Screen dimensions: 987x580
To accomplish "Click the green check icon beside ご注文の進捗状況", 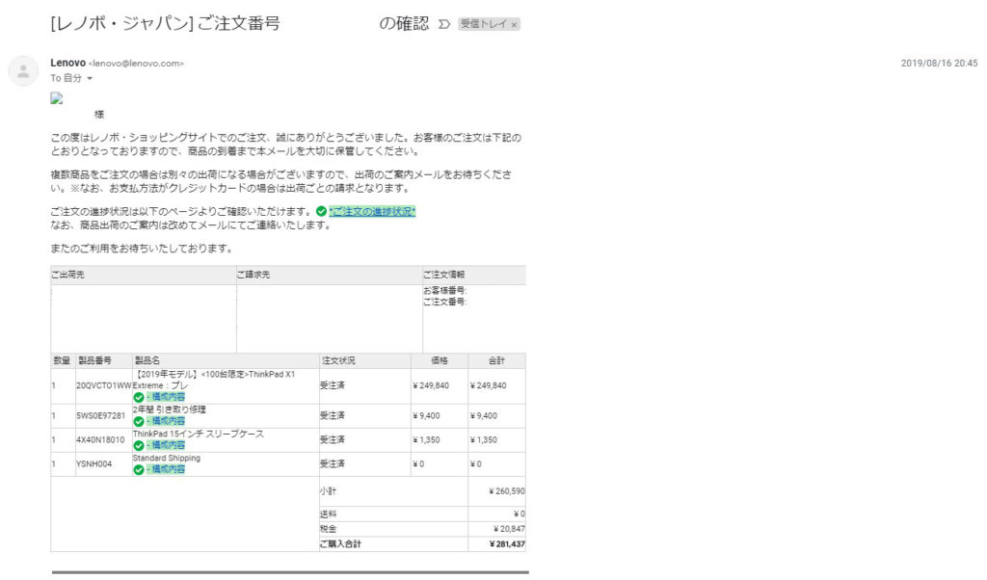I will tap(322, 211).
